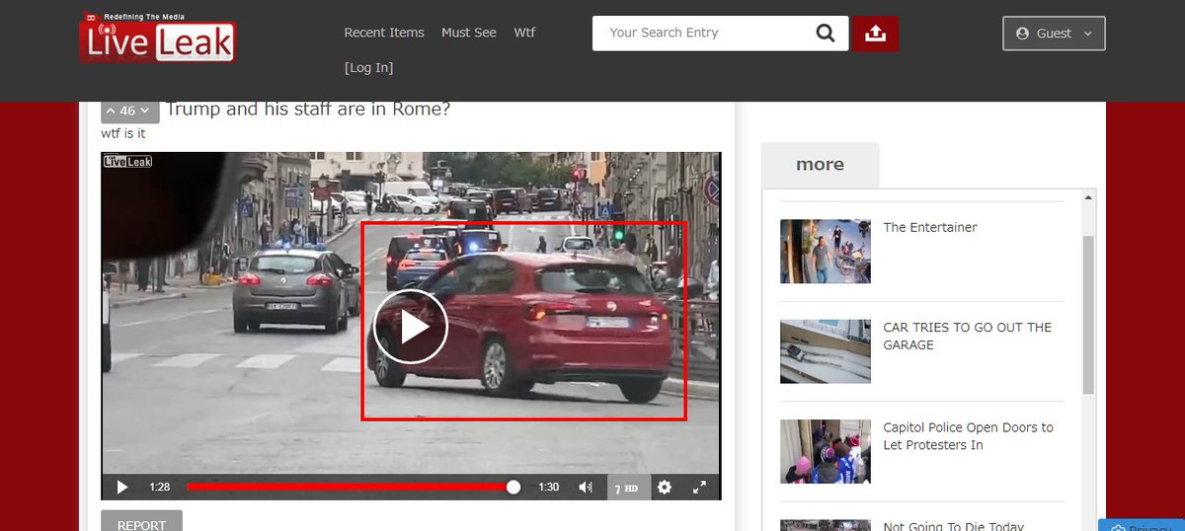Screen dimensions: 1185x531
Task: Click the magnifier search icon
Action: [826, 33]
